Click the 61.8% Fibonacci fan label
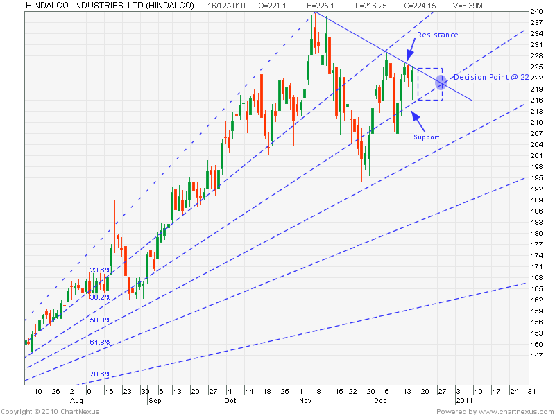This screenshot has height=416, width=555. click(x=100, y=342)
